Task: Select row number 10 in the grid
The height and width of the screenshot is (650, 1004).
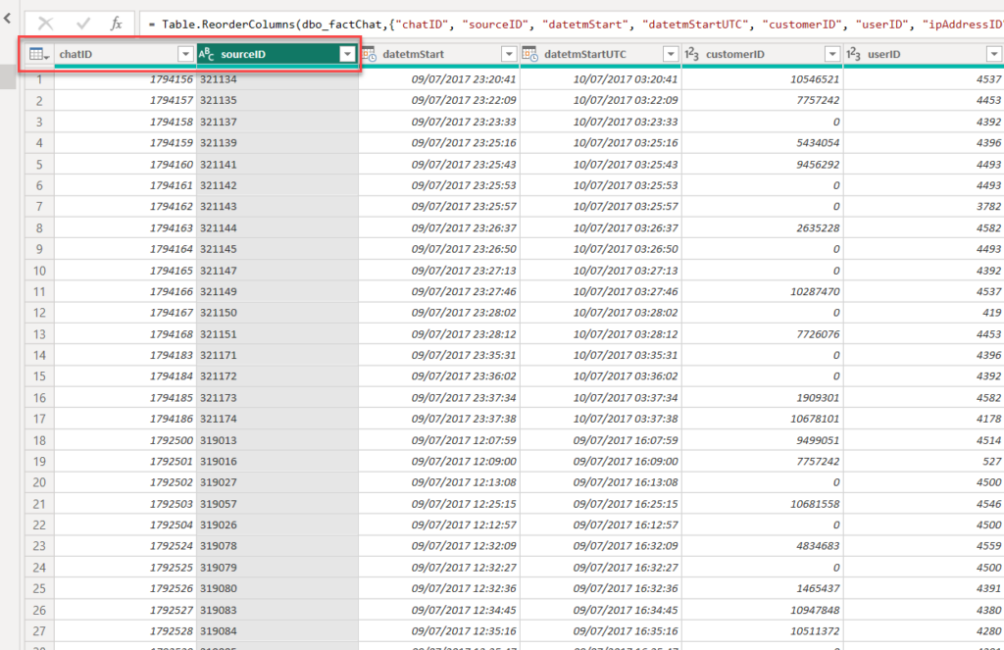Action: [x=39, y=271]
